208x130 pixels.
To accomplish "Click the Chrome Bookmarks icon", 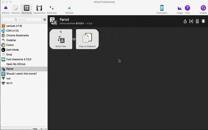I will 3,35.
